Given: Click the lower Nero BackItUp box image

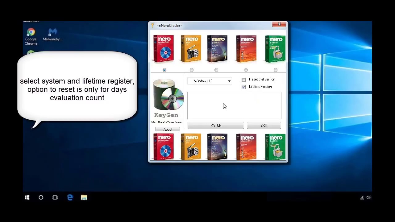Looking at the screenshot, I should point(276,147).
